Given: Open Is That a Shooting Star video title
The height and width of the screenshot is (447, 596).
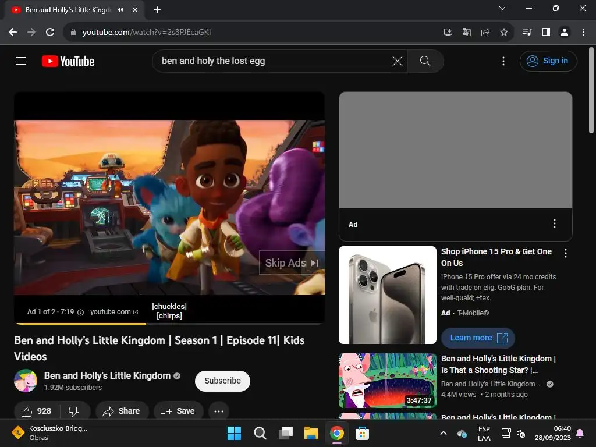Looking at the screenshot, I should 498,364.
